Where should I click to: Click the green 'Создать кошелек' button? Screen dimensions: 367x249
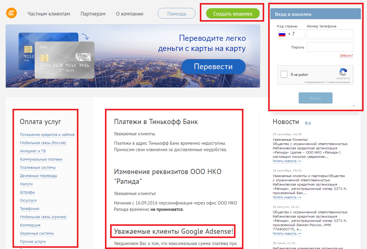pyautogui.click(x=233, y=14)
